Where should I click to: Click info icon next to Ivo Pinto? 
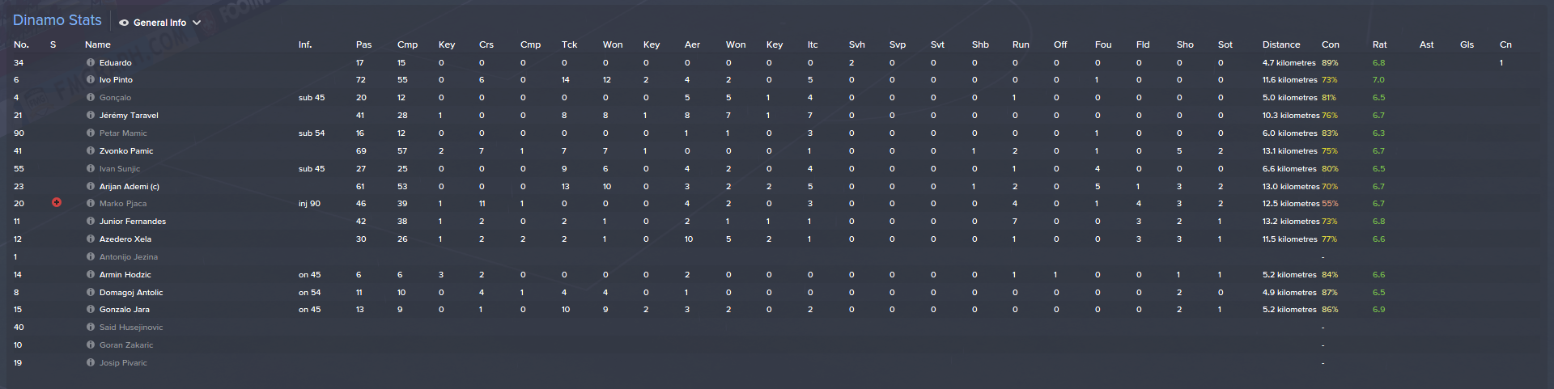(x=91, y=80)
